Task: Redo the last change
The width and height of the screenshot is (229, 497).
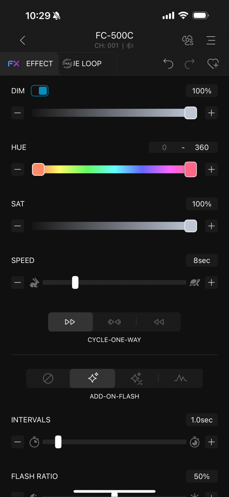Action: [190, 64]
